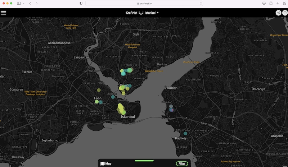Image resolution: width=288 pixels, height=167 pixels.
Task: Click the Esenler district label
Action: point(27,72)
